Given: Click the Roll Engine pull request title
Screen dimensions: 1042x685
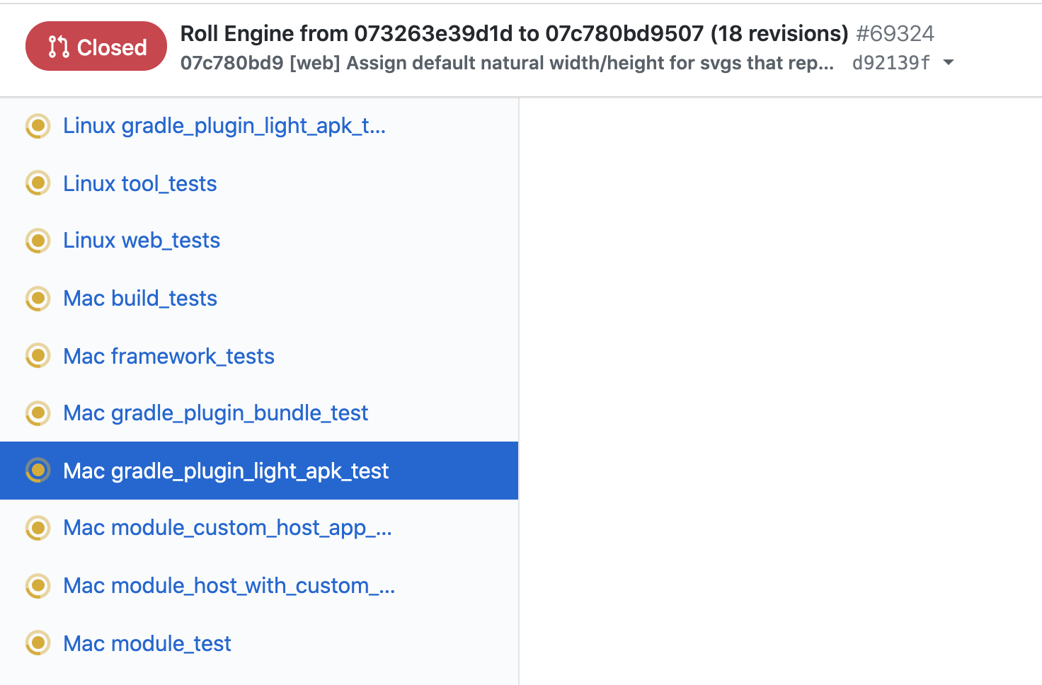Looking at the screenshot, I should (515, 33).
